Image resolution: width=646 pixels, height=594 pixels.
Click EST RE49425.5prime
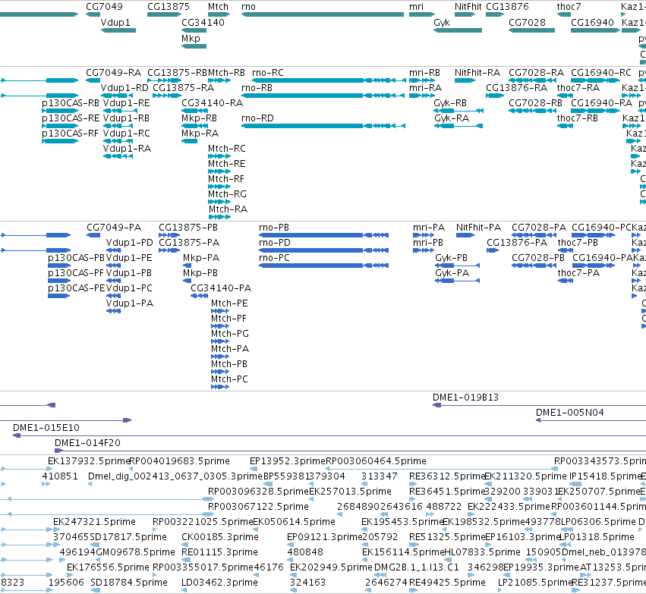click(x=447, y=583)
